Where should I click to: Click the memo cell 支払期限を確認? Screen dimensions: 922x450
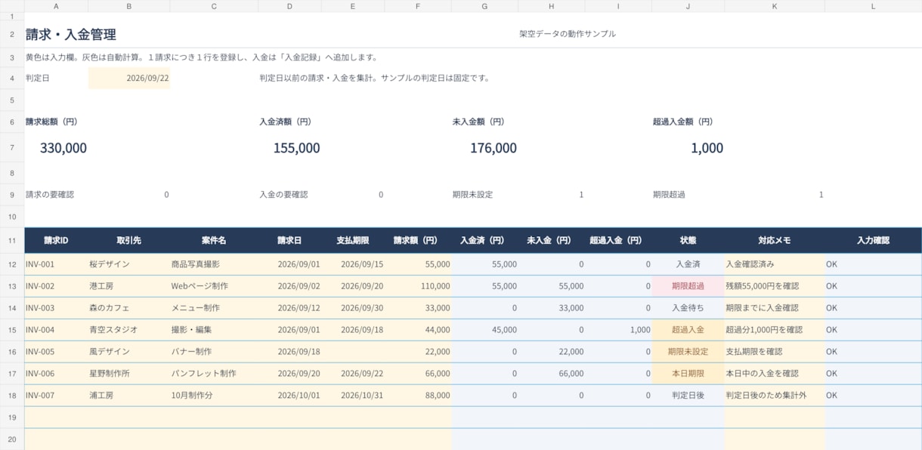tap(775, 352)
